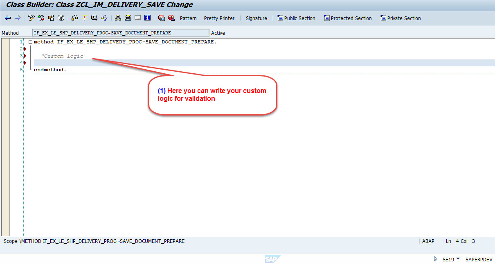Show the method Signature
Image resolution: width=495 pixels, height=263 pixels.
tap(256, 18)
